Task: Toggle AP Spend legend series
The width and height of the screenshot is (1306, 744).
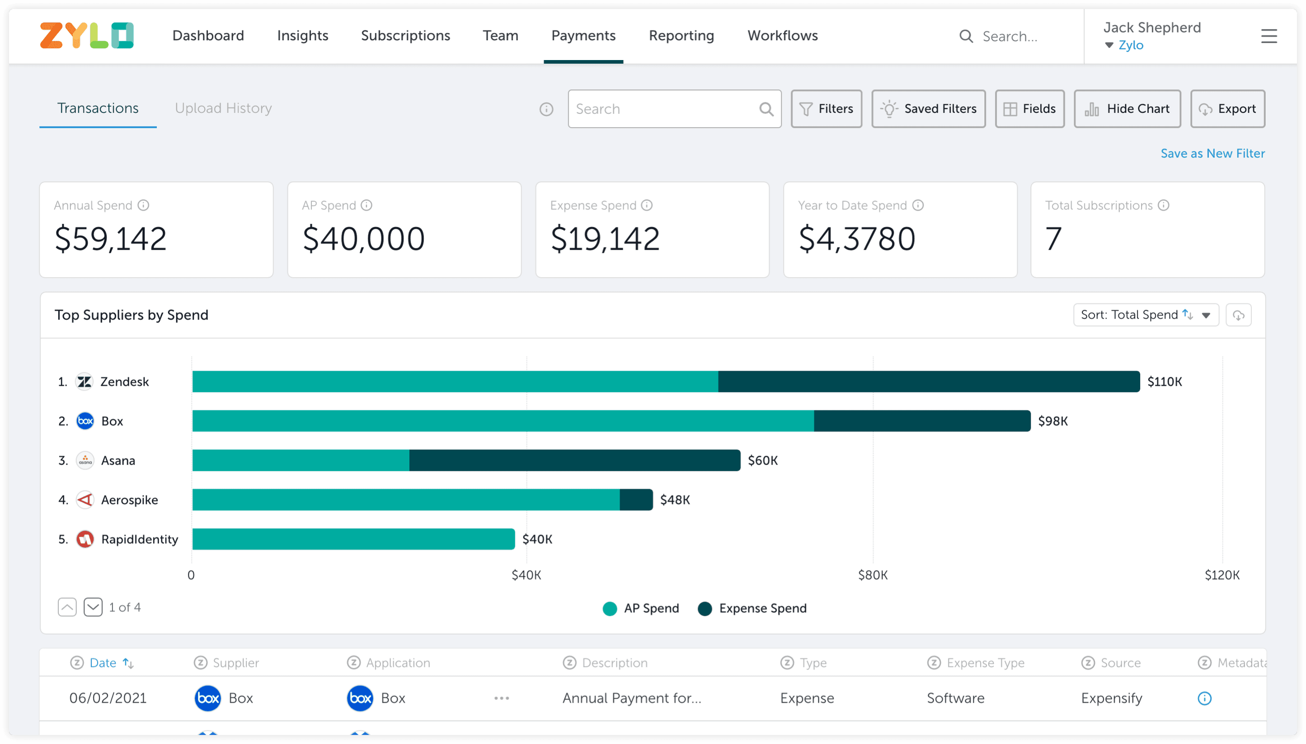Action: 641,609
